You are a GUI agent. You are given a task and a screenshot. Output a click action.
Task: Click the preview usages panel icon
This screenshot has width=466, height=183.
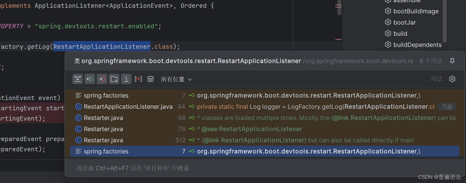click(x=151, y=79)
